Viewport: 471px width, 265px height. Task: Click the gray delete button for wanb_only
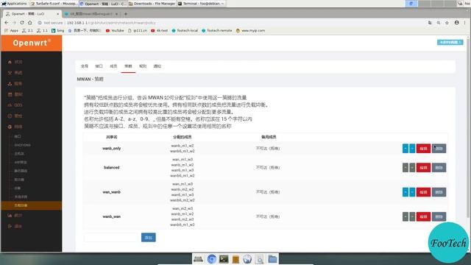pos(439,149)
